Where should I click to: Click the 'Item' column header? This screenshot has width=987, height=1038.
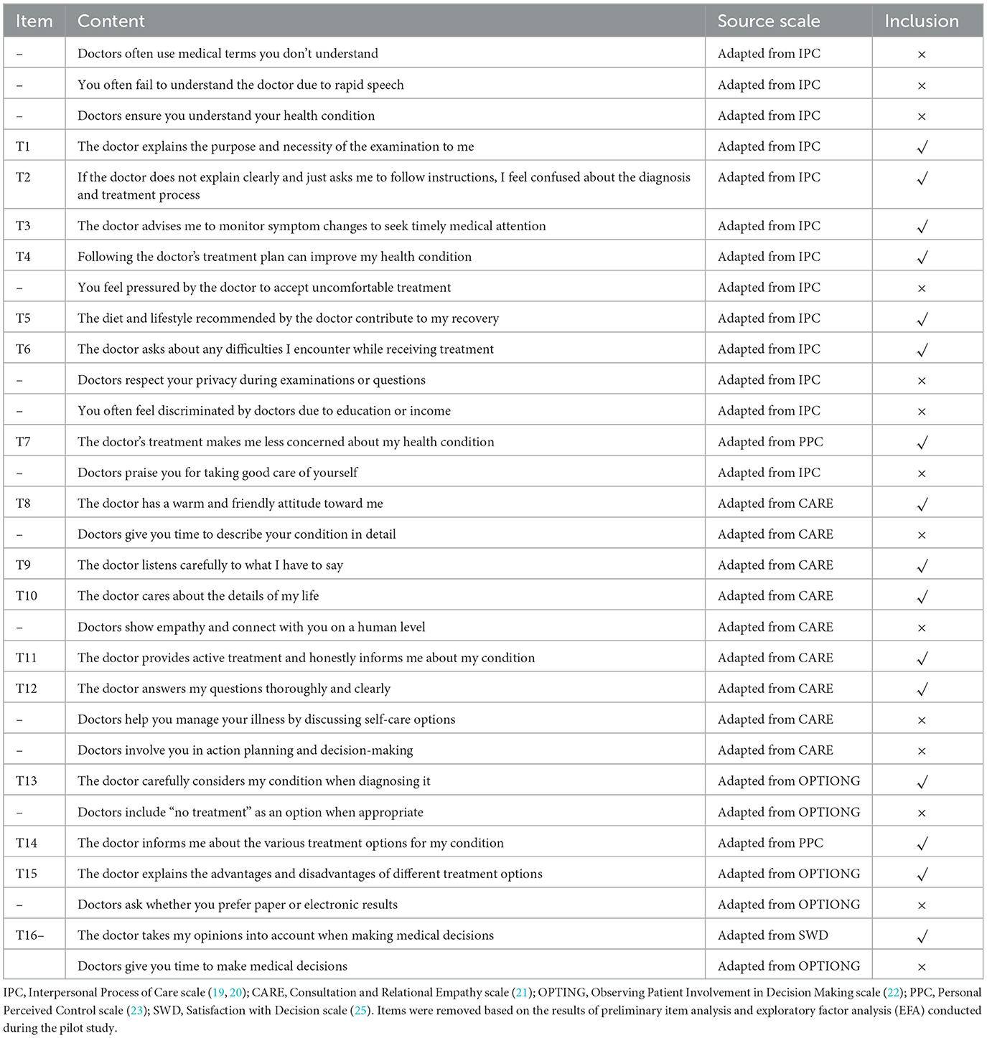(x=34, y=22)
